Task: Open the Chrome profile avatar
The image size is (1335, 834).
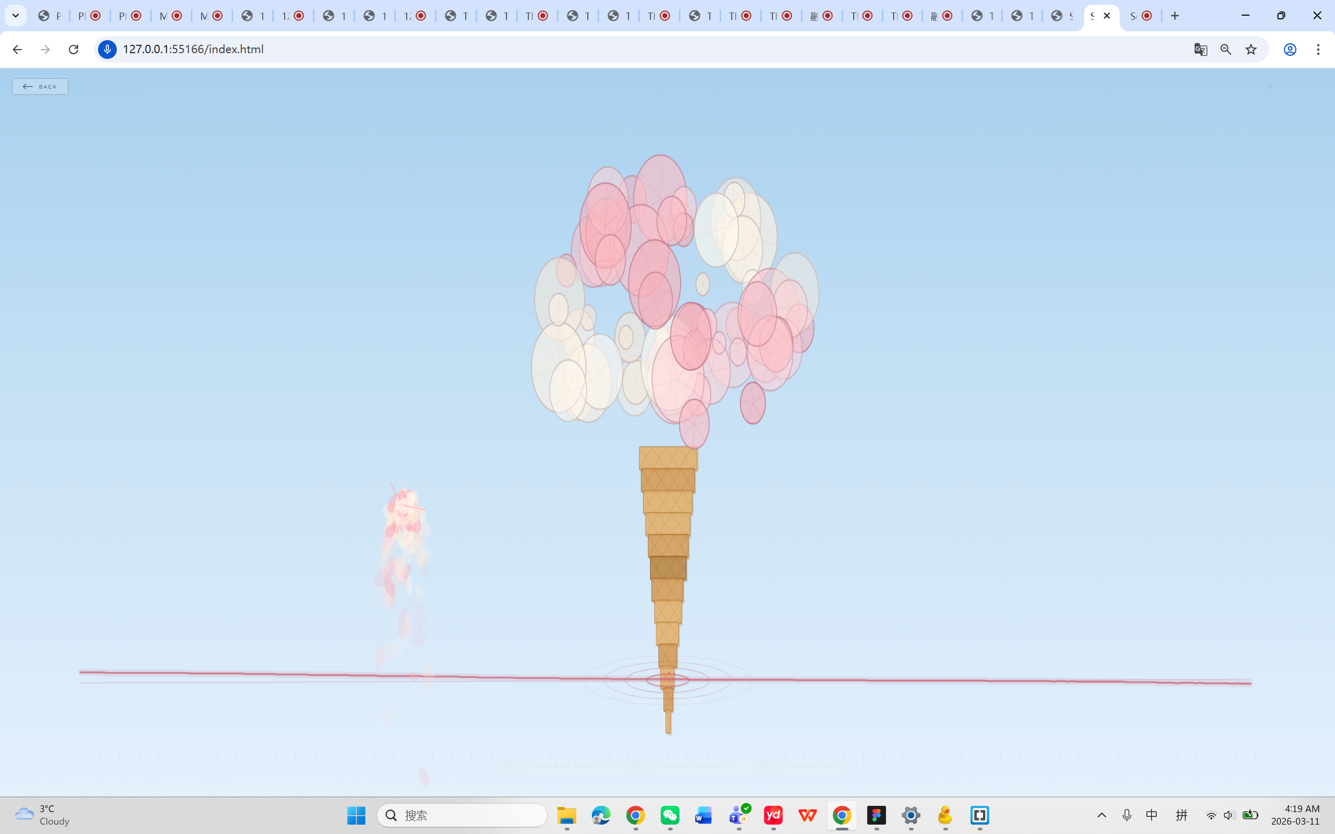Action: 1289,50
